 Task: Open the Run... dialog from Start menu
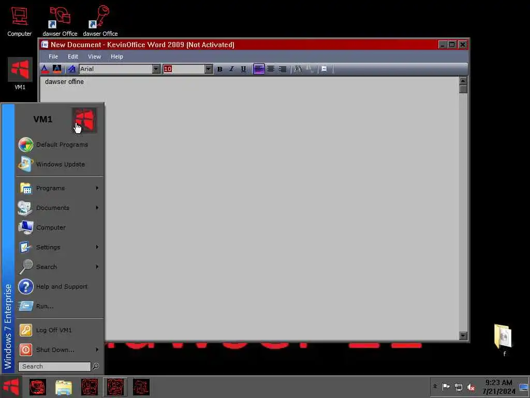tap(60, 306)
